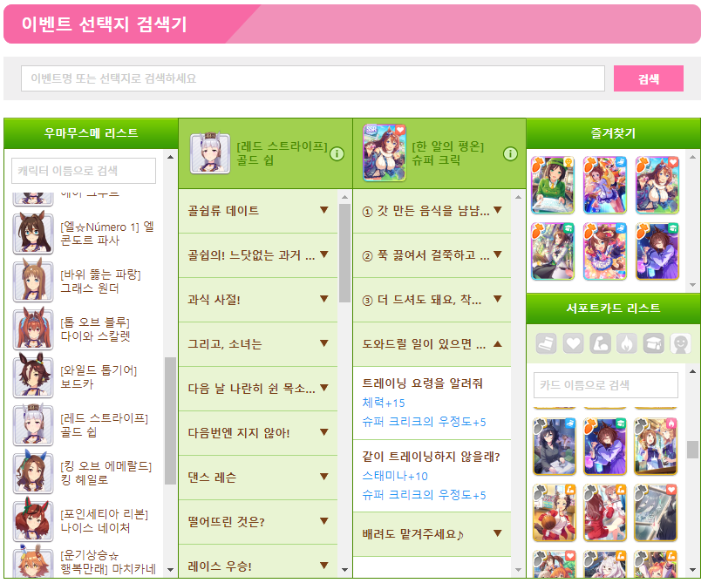Click the pink 검색 button
Viewport: 708px width, 583px height.
(649, 78)
